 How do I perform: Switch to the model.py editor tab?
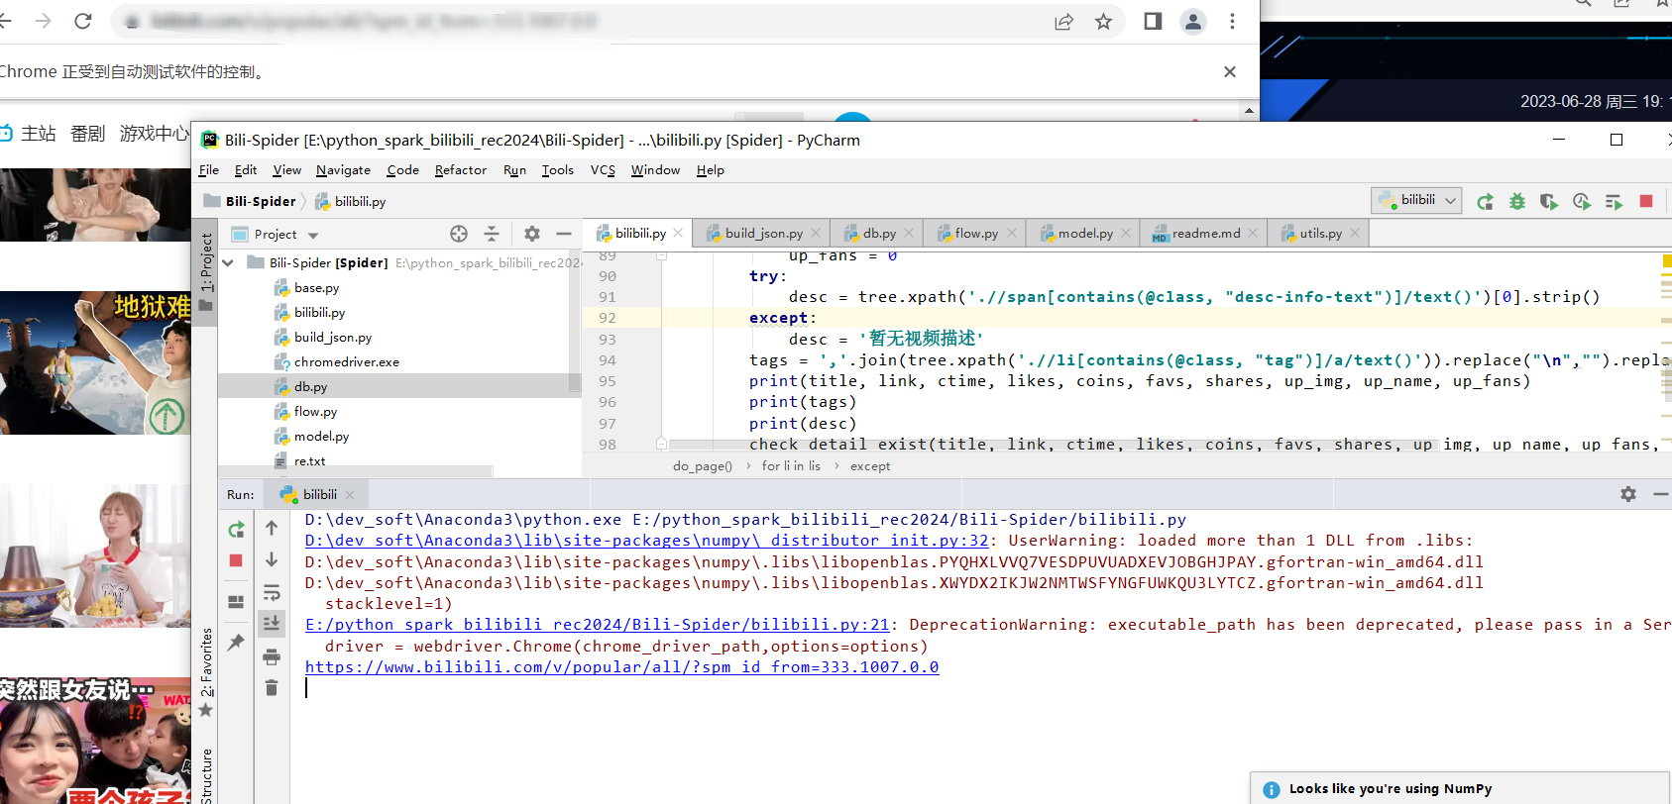[x=1084, y=234]
